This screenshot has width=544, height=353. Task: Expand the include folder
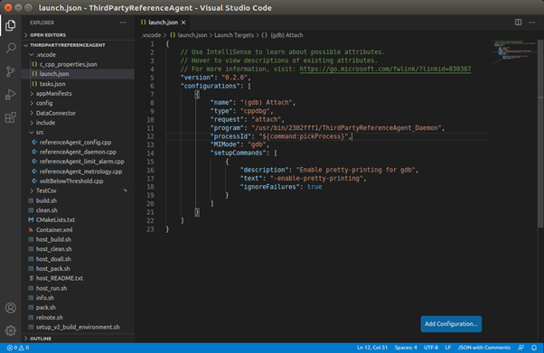78,123
